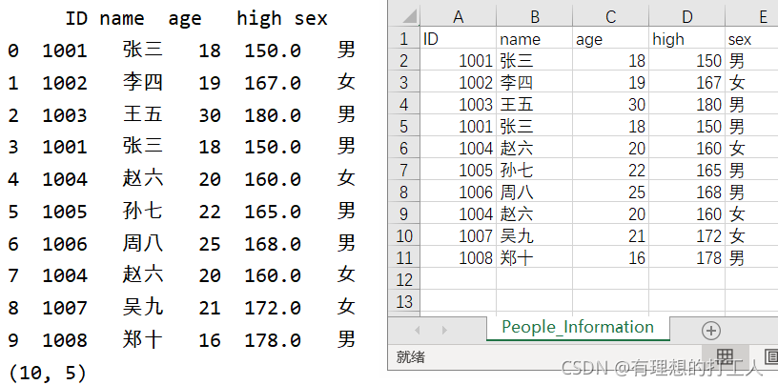This screenshot has height=385, width=778.
Task: Select cell A1 containing ID in Excel
Action: coord(458,39)
